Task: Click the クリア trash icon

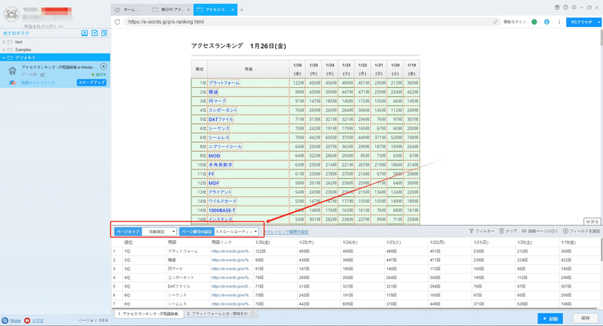Action: point(501,231)
